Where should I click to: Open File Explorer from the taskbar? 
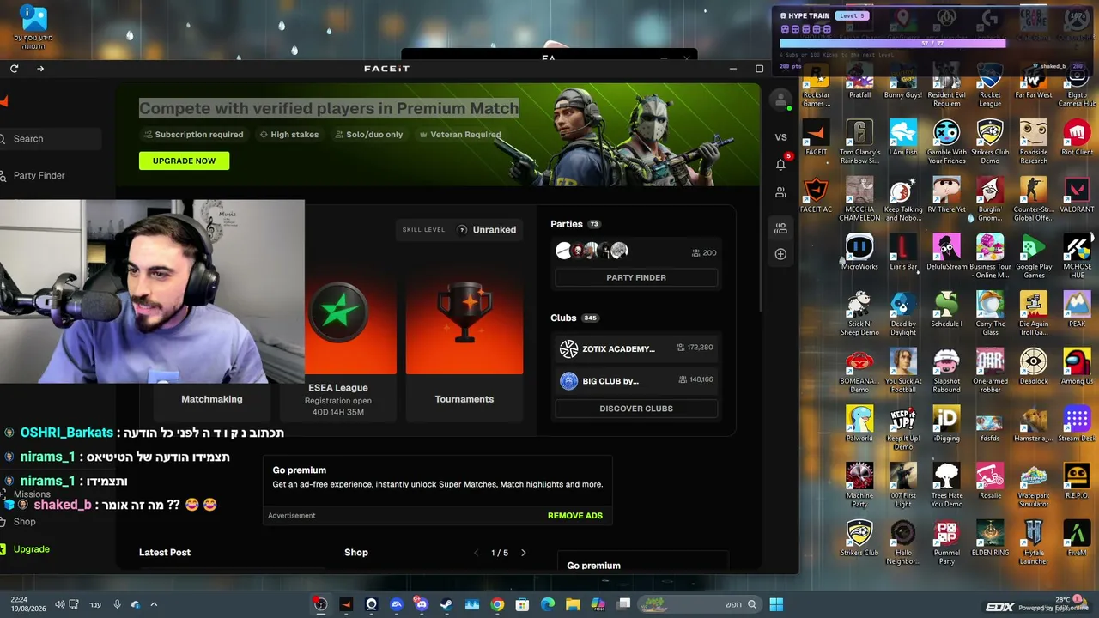(x=573, y=604)
